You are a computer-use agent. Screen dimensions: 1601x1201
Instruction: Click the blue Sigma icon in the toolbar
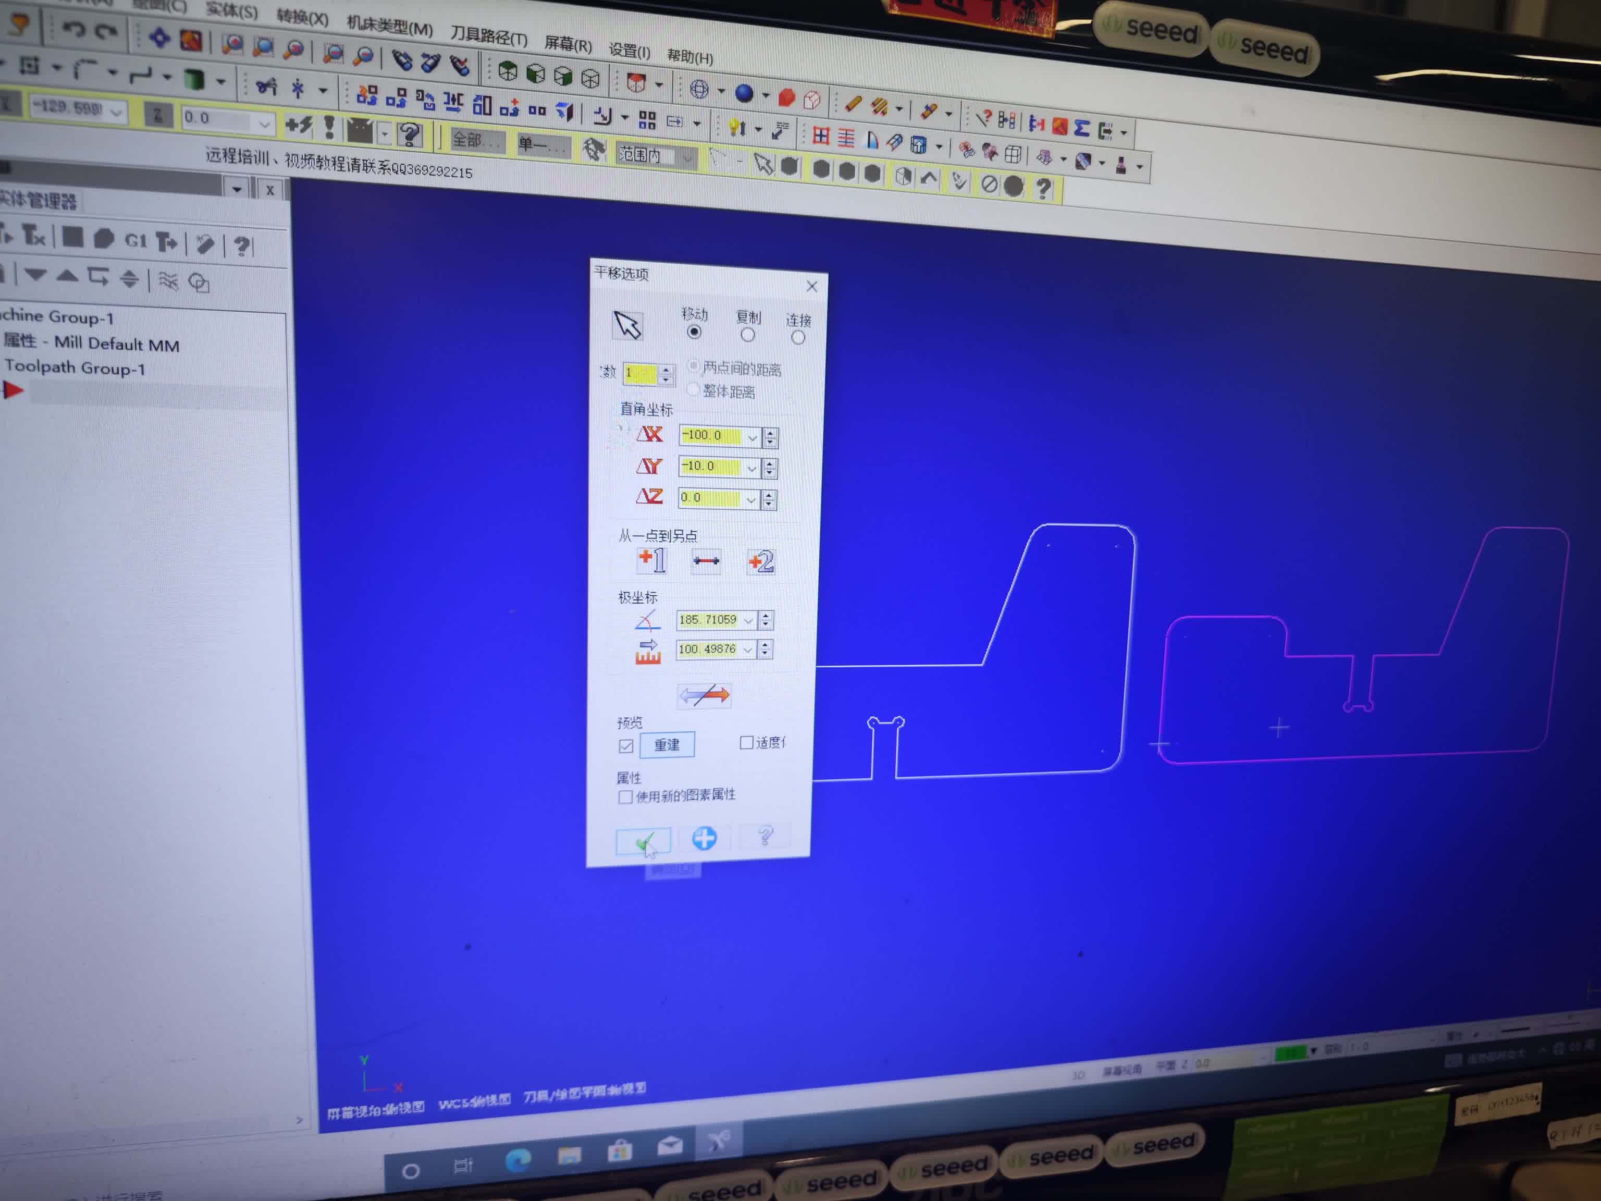pos(1081,128)
